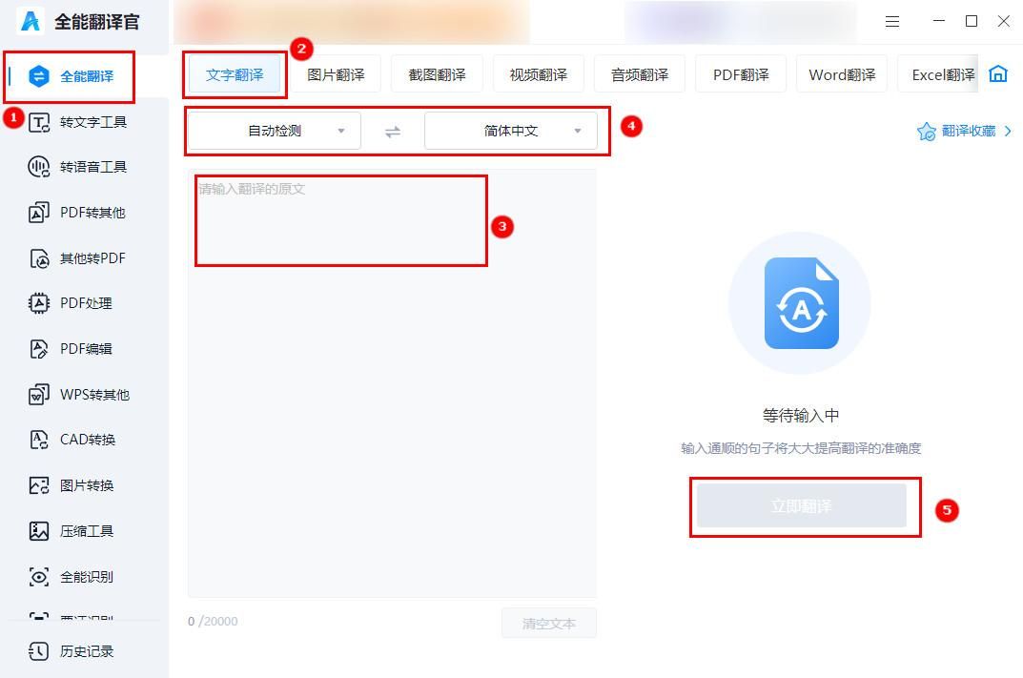
Task: Select the 转文字工具 label in sidebar
Action: [93, 122]
